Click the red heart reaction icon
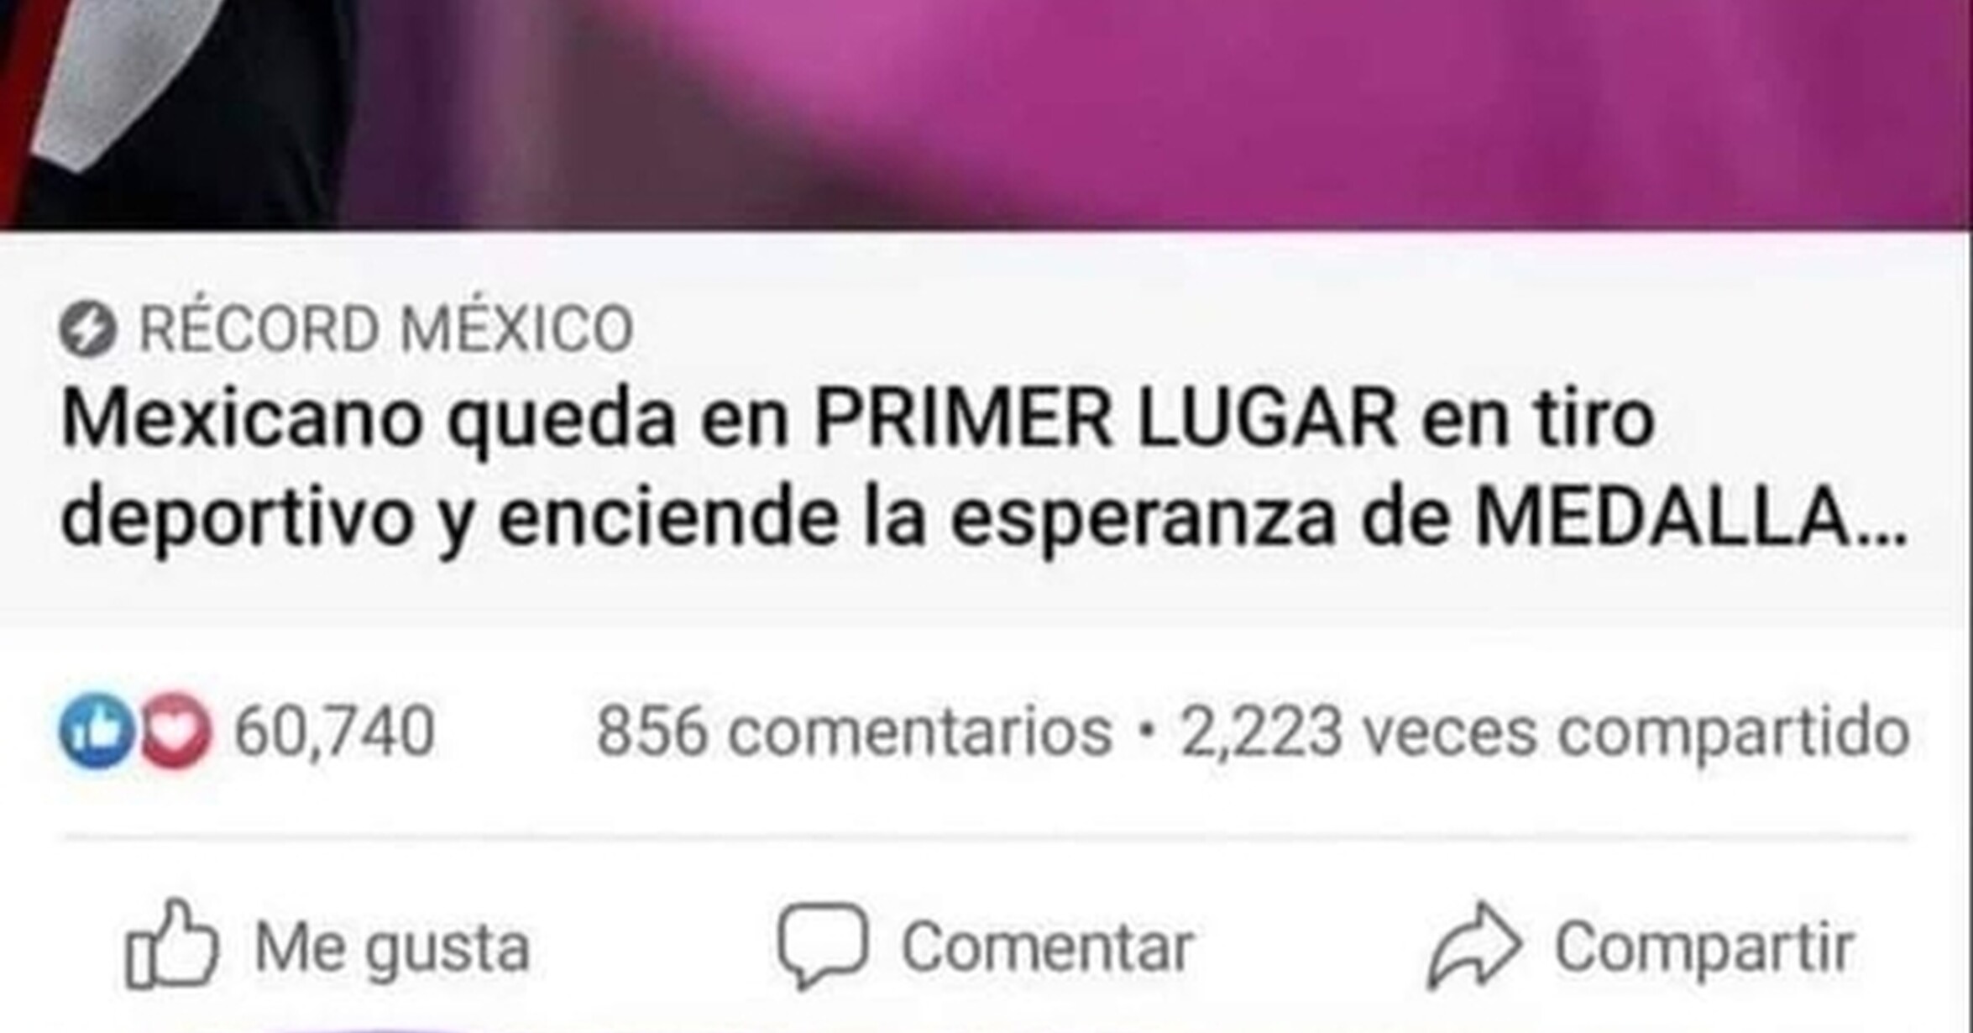The image size is (1973, 1033). (175, 731)
